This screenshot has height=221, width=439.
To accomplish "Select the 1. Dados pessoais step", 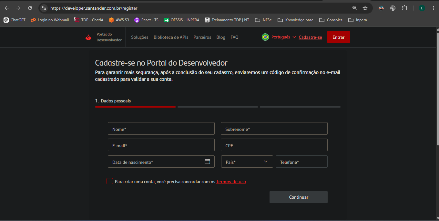I will tap(113, 101).
